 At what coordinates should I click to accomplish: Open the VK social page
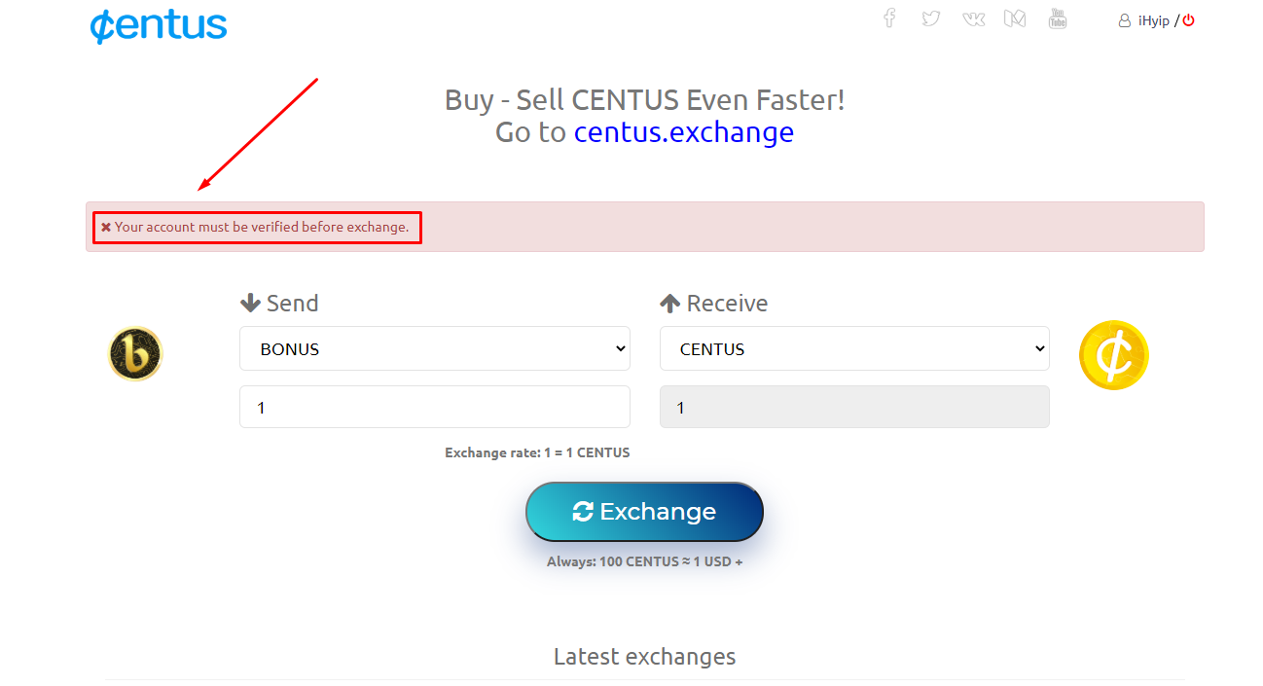pyautogui.click(x=973, y=18)
